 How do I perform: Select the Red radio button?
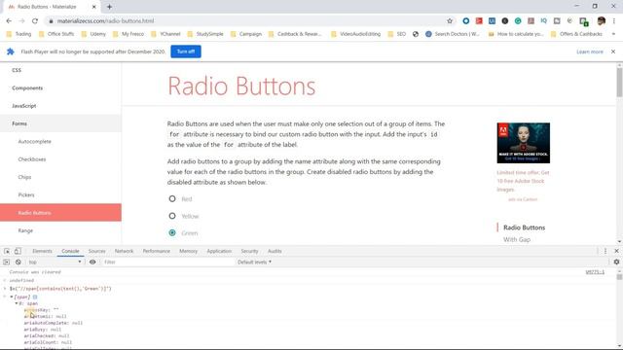[x=172, y=198]
